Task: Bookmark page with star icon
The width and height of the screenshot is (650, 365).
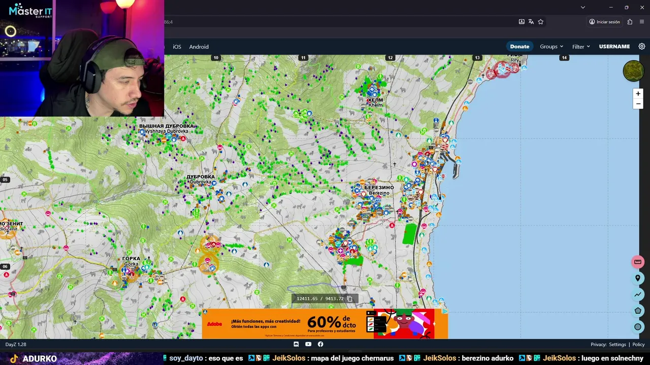Action: click(x=540, y=22)
